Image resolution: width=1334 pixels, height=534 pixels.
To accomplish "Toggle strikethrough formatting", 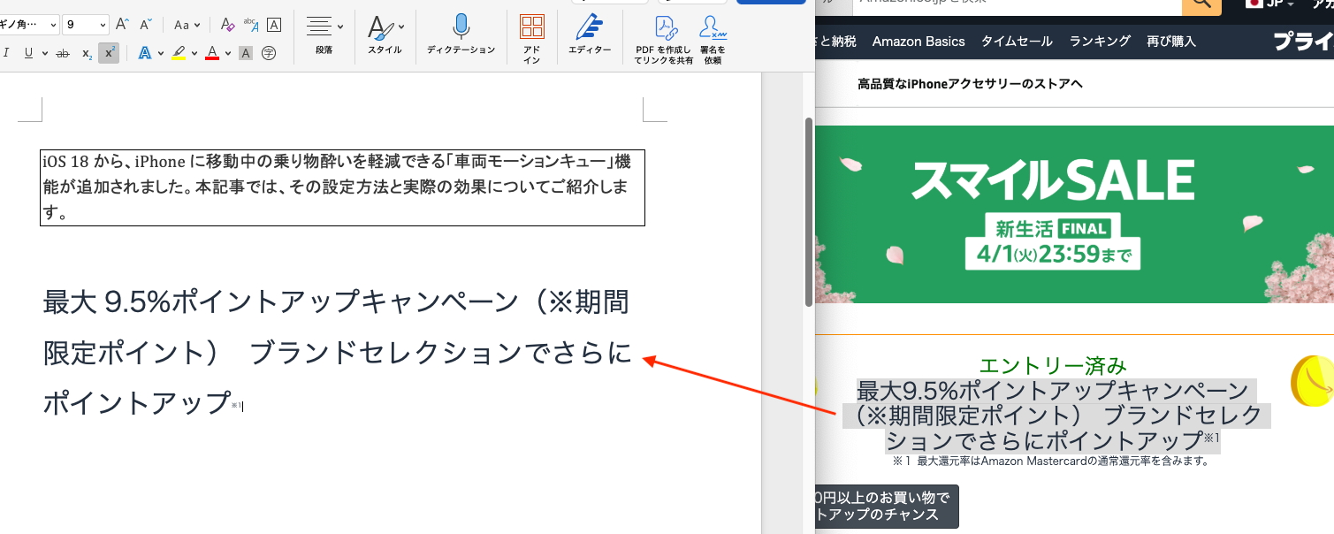I will coord(63,53).
